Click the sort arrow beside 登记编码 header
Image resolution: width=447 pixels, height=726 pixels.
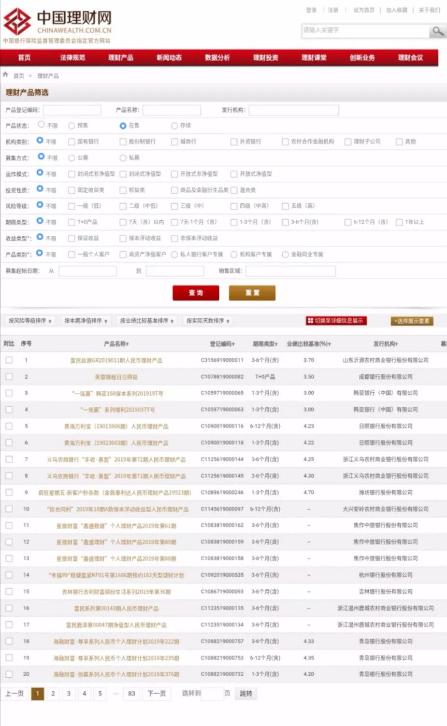(x=234, y=343)
